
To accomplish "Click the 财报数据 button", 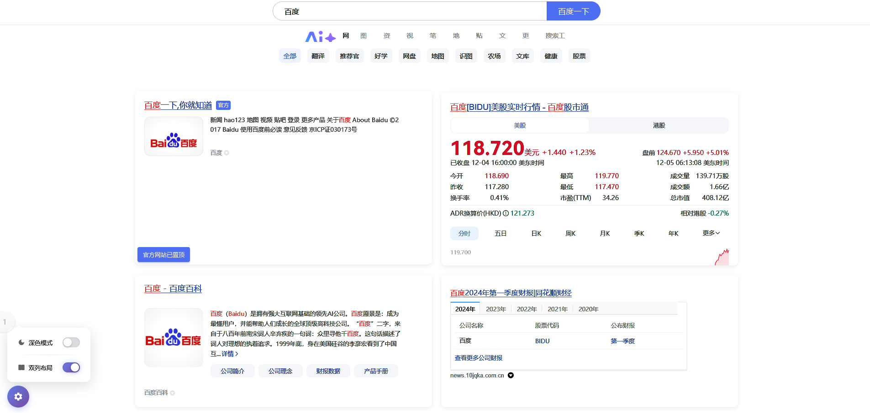I will [x=328, y=371].
